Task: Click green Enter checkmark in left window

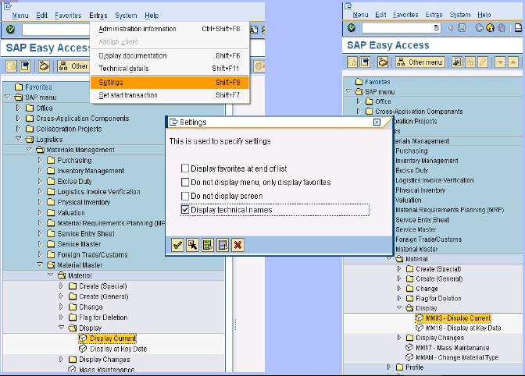Action: (10, 30)
